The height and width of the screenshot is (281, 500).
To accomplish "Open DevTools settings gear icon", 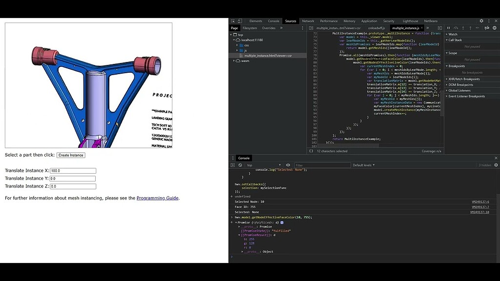I will [x=480, y=21].
